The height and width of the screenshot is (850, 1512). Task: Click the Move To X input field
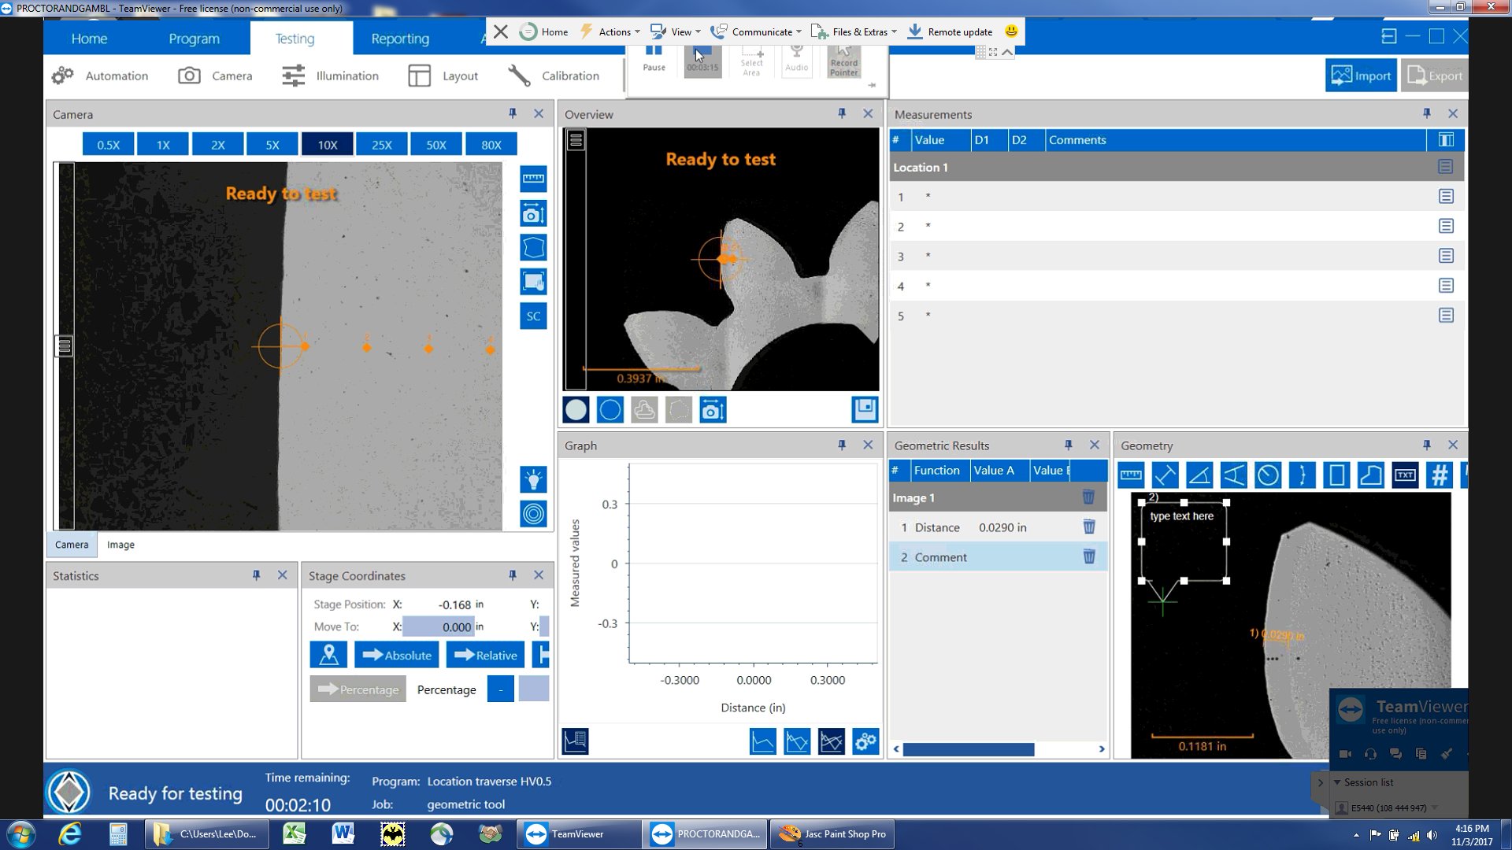tap(438, 626)
